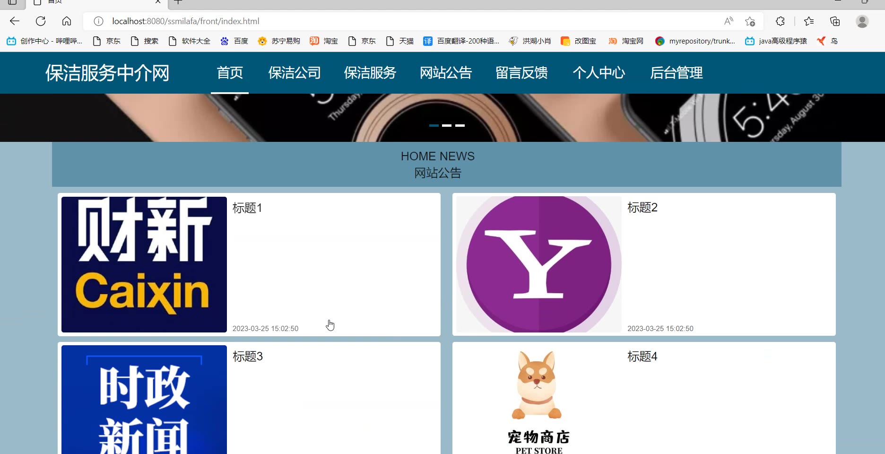Viewport: 885px width, 454px height.
Task: Click the read aloud icon in address bar
Action: point(729,21)
